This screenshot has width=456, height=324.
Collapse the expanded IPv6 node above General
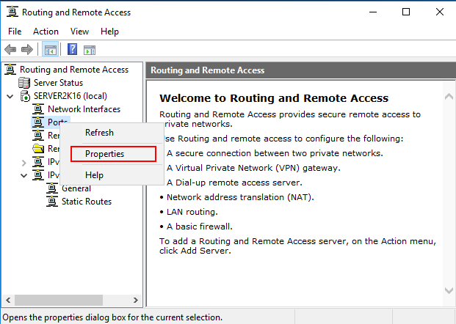tap(24, 175)
